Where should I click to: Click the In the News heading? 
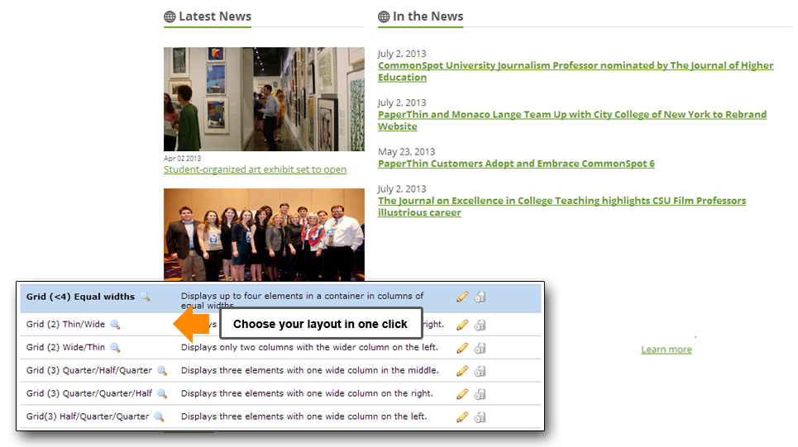pyautogui.click(x=428, y=17)
